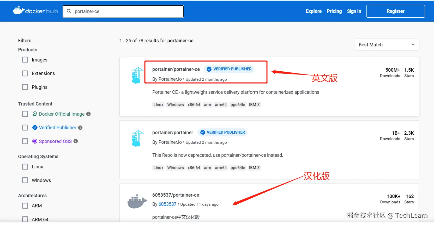Open the 6053537 publisher profile link
The width and height of the screenshot is (434, 225).
pos(167,204)
